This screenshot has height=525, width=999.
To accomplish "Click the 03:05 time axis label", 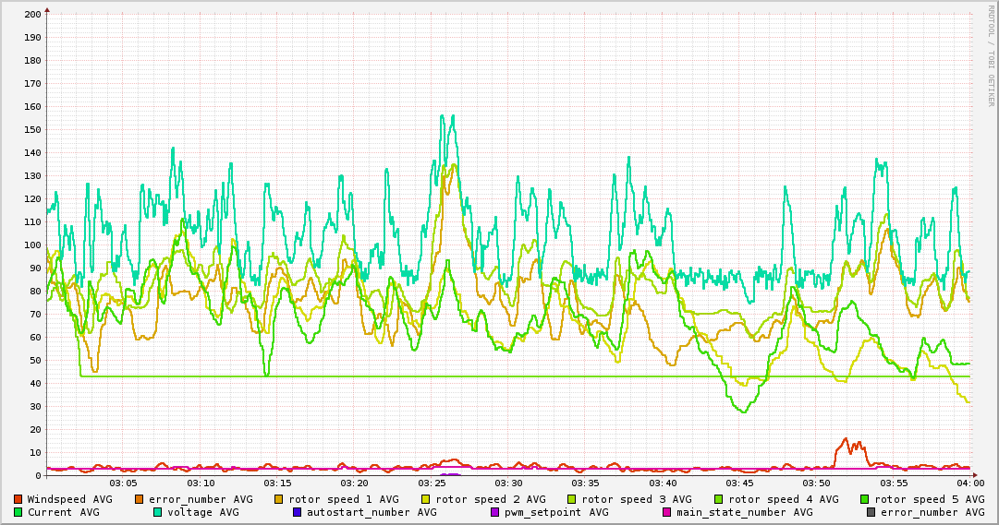I will (124, 483).
